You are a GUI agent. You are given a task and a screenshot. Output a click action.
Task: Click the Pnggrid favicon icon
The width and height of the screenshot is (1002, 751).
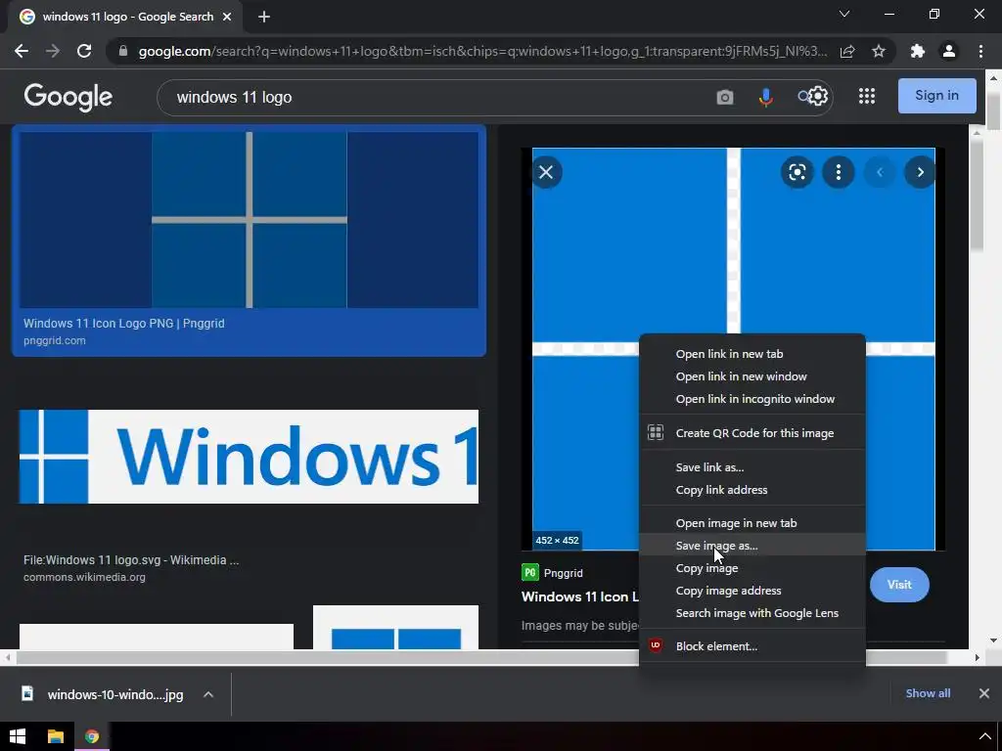[529, 572]
